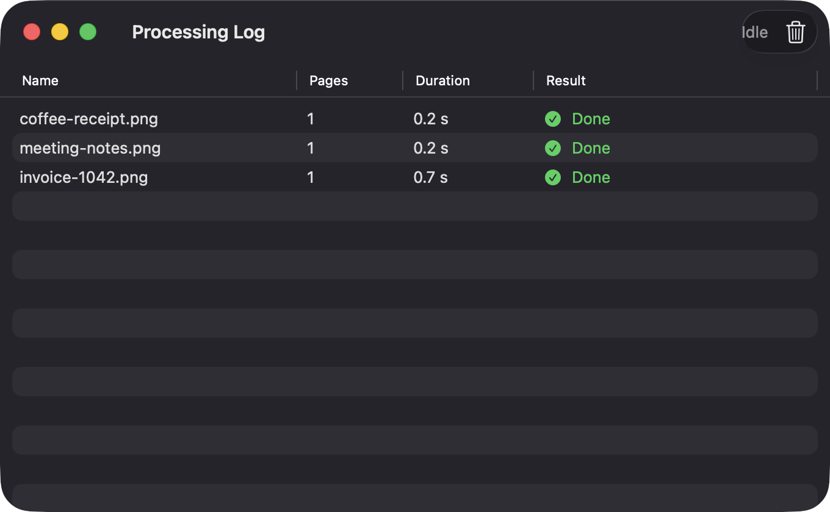The image size is (830, 512).
Task: Click the page count of invoice-1042.png
Action: (311, 177)
